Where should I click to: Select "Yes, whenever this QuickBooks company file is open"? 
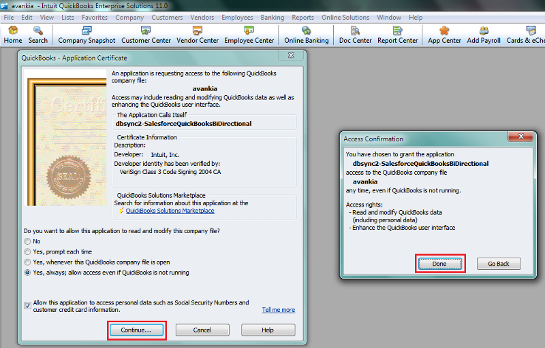(x=28, y=262)
